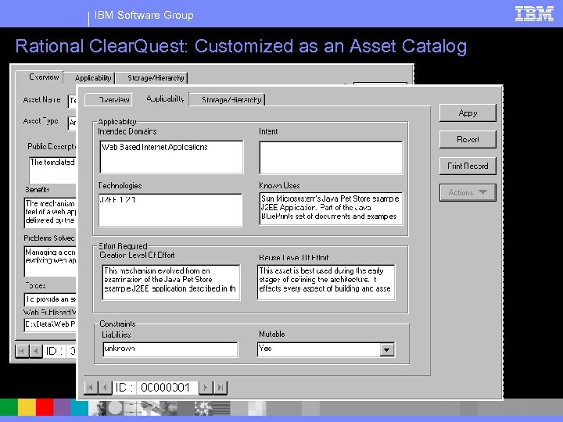This screenshot has height=422, width=563.
Task: Click Problems Solved box in back window
Action: click(50, 261)
